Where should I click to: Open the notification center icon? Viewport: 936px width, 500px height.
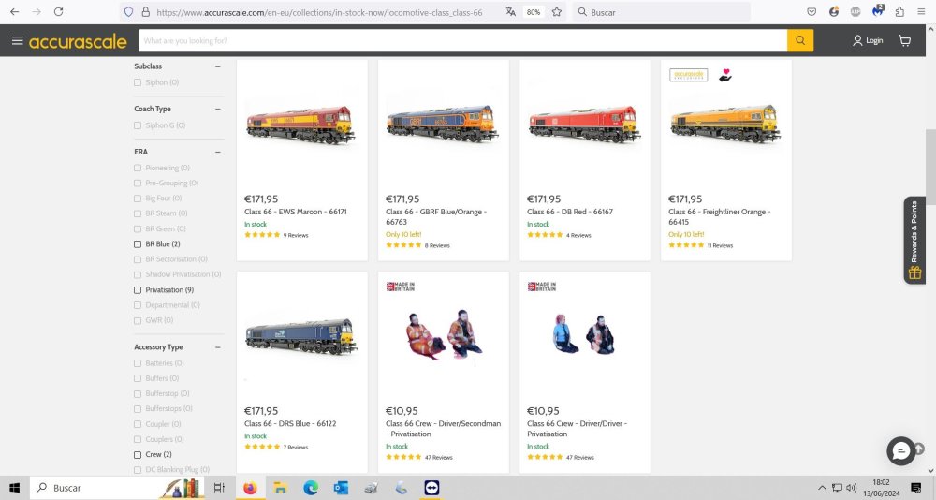(x=917, y=488)
